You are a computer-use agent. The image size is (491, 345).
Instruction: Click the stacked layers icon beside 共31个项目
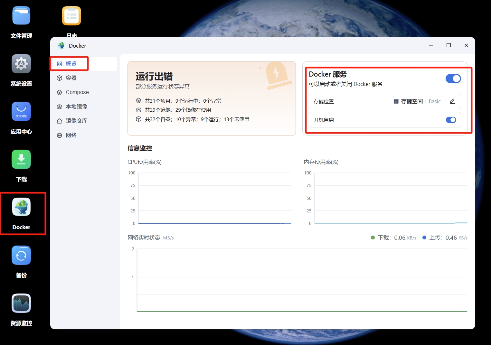point(139,101)
